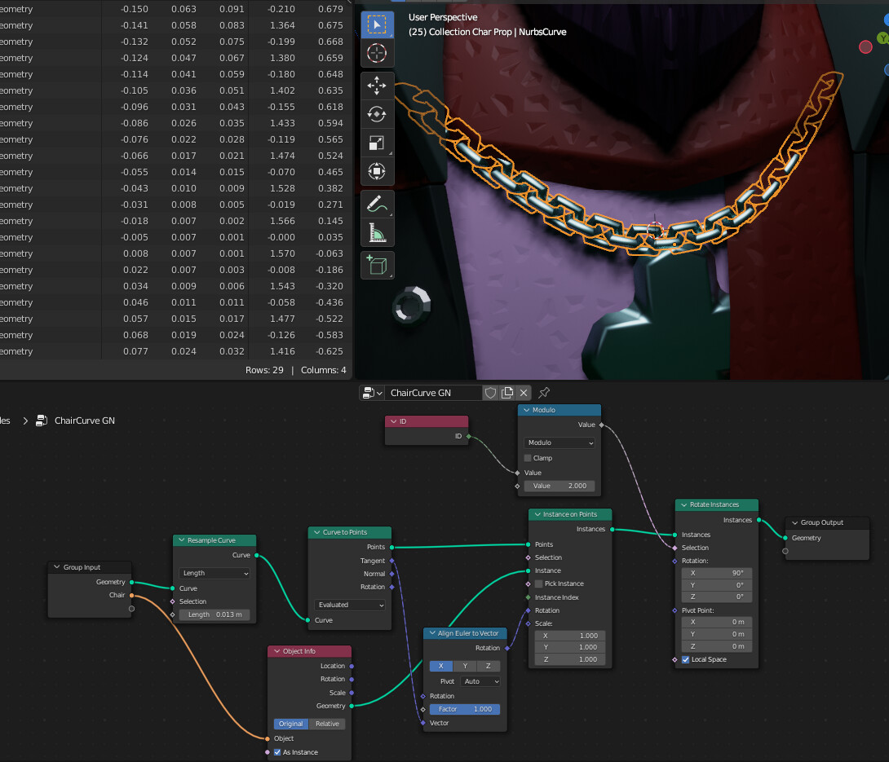The height and width of the screenshot is (762, 889).
Task: Collapse the Align Euler to Vector node
Action: 432,633
